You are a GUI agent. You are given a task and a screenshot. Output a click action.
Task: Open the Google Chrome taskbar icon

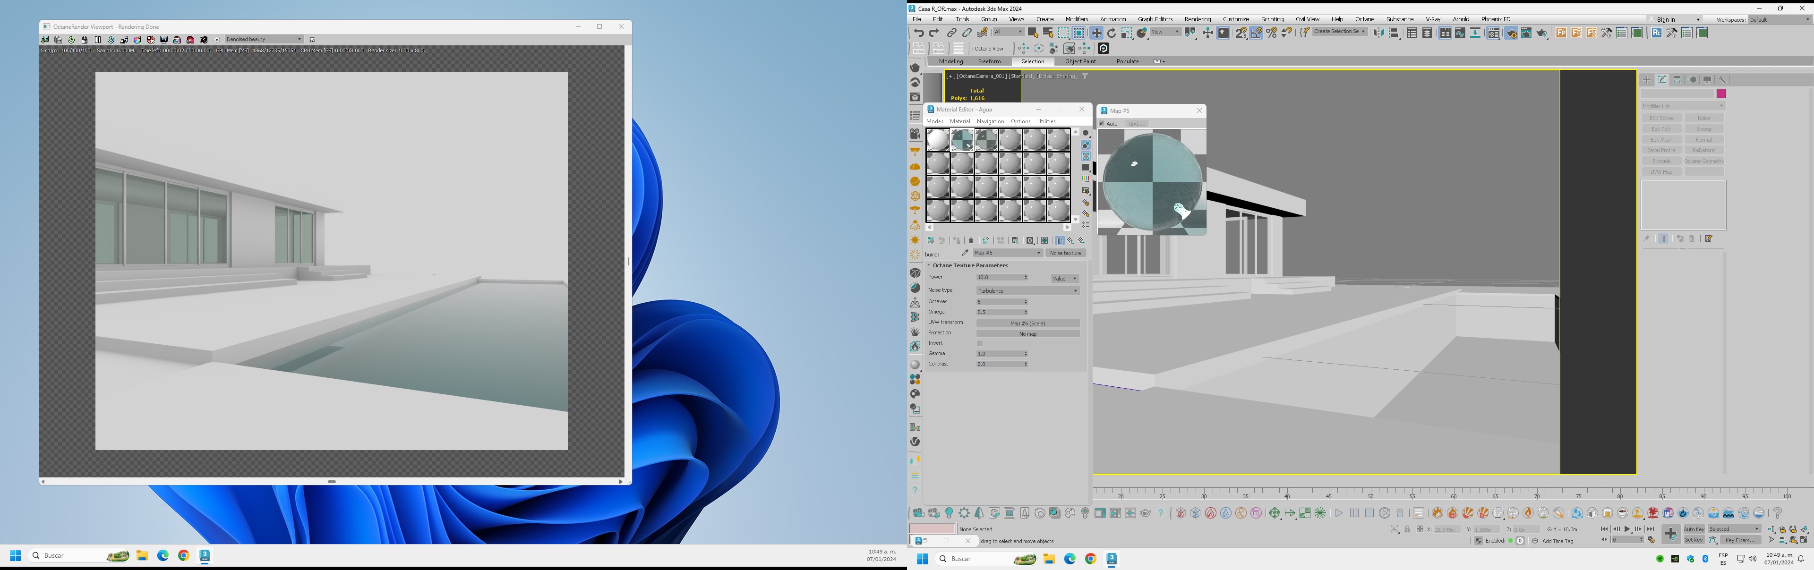[1090, 559]
